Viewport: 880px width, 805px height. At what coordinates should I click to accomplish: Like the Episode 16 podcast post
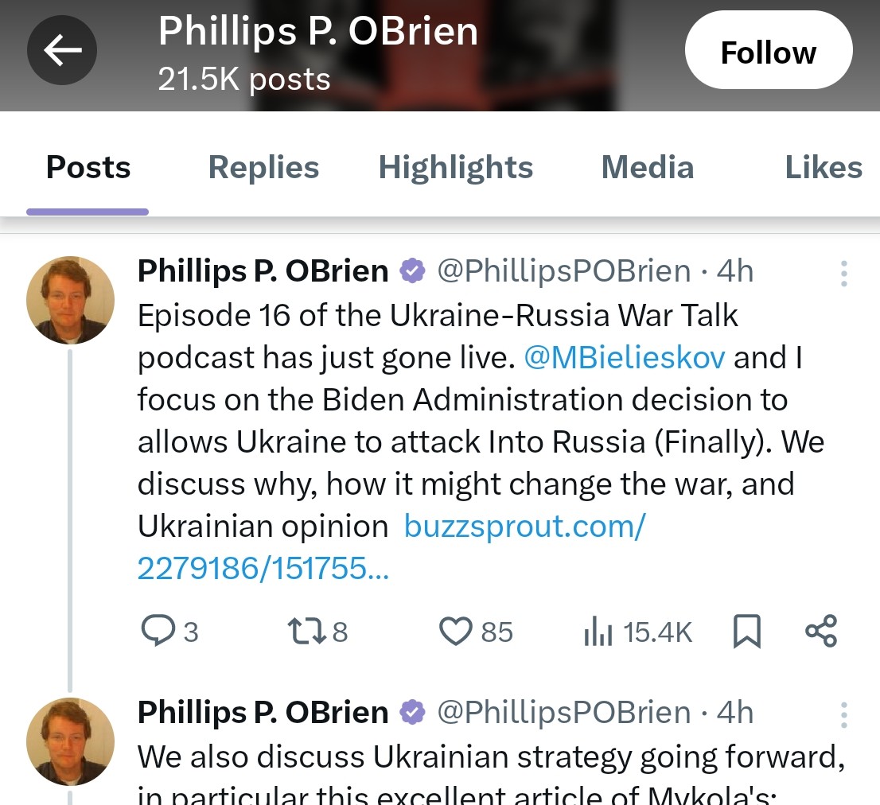point(475,631)
